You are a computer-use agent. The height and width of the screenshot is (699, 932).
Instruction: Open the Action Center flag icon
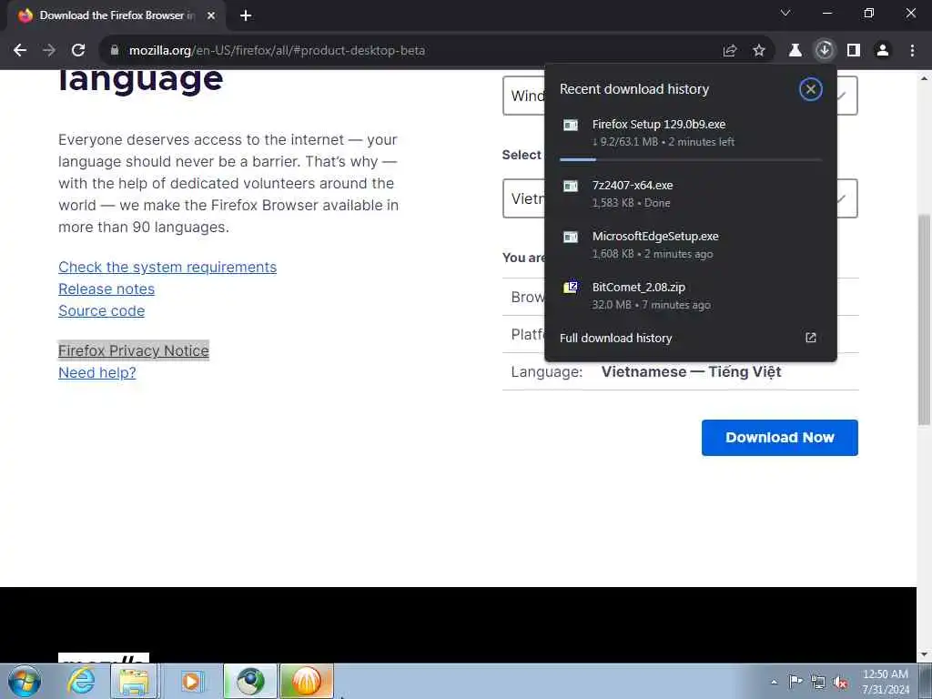795,682
